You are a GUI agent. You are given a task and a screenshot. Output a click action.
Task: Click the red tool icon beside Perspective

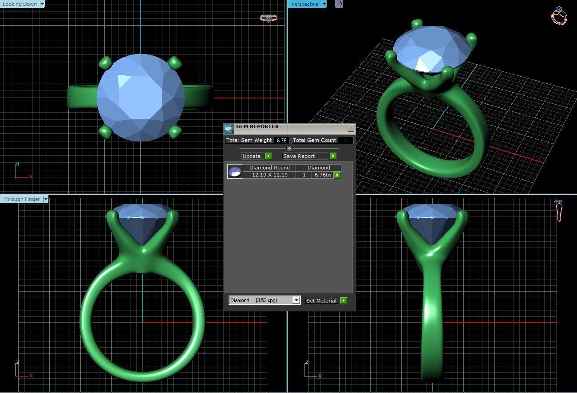point(339,4)
